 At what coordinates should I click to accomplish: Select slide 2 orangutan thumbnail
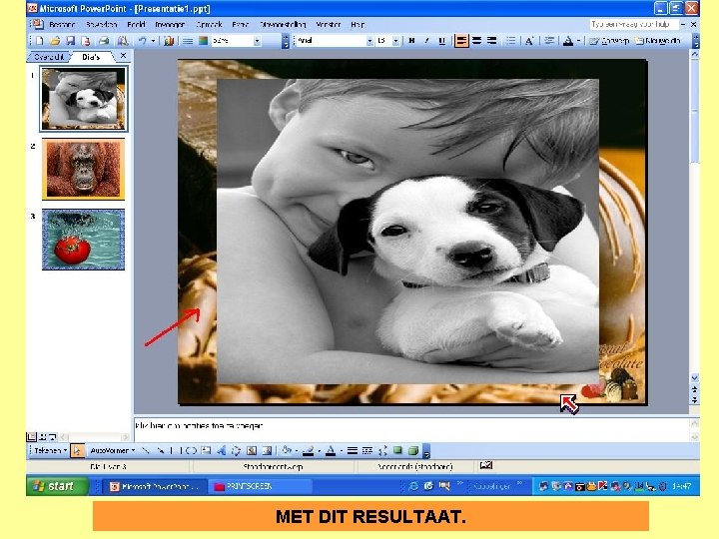84,169
